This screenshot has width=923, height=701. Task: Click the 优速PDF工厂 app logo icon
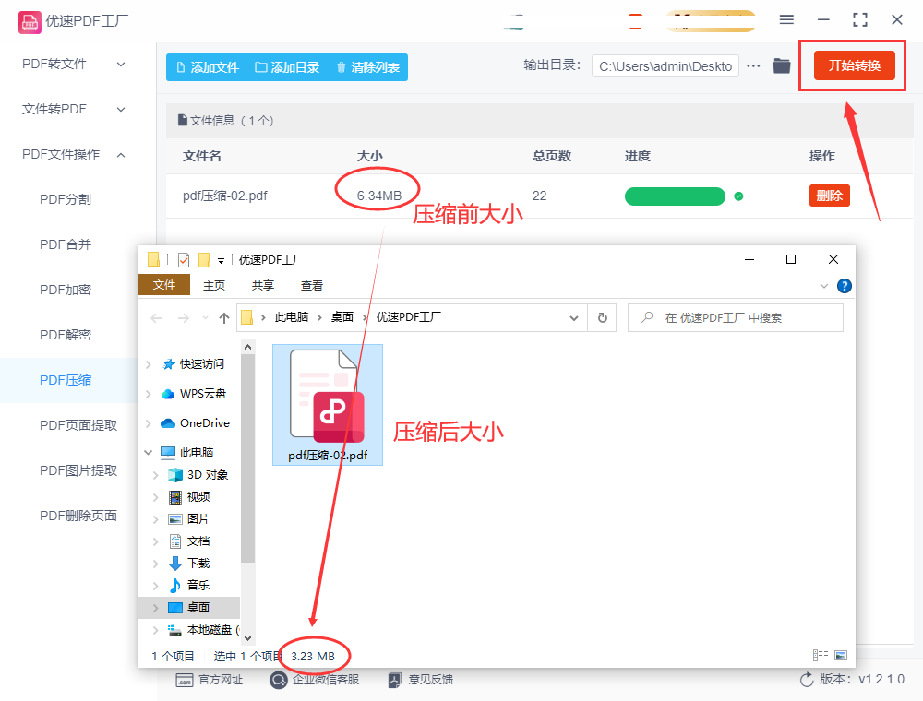click(x=30, y=22)
